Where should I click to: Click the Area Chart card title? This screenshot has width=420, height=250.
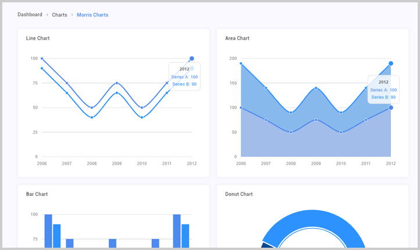pyautogui.click(x=237, y=38)
